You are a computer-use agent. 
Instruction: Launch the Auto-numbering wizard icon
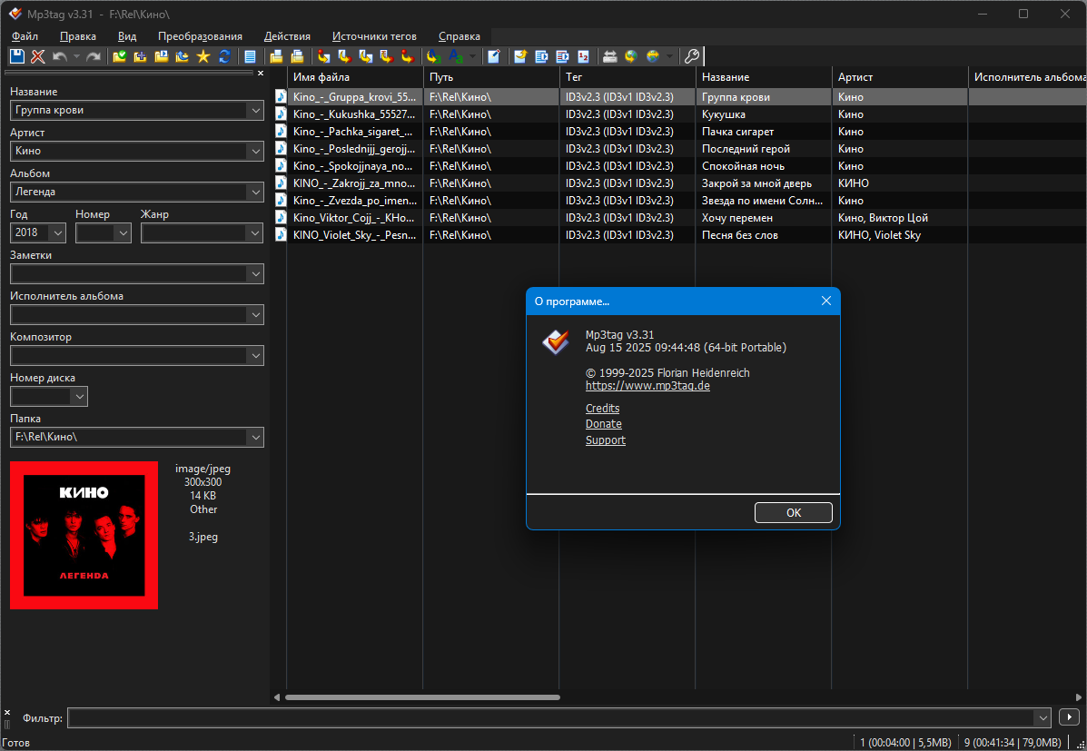[x=584, y=57]
